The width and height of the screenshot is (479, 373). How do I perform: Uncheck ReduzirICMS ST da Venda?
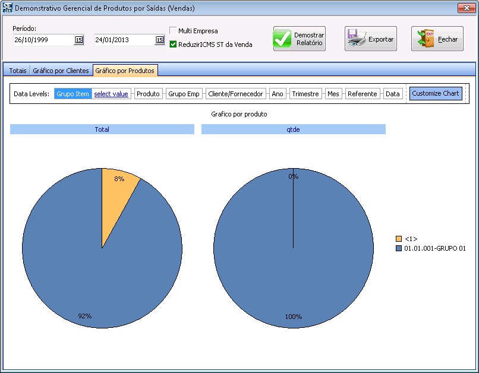point(173,44)
